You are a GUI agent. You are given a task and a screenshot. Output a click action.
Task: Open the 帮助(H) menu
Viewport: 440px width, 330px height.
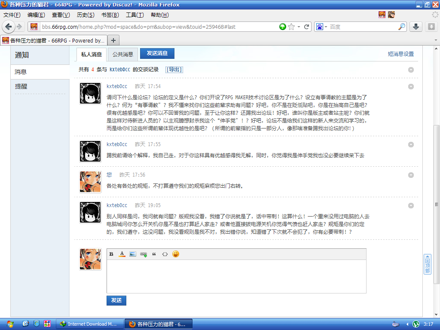point(160,15)
